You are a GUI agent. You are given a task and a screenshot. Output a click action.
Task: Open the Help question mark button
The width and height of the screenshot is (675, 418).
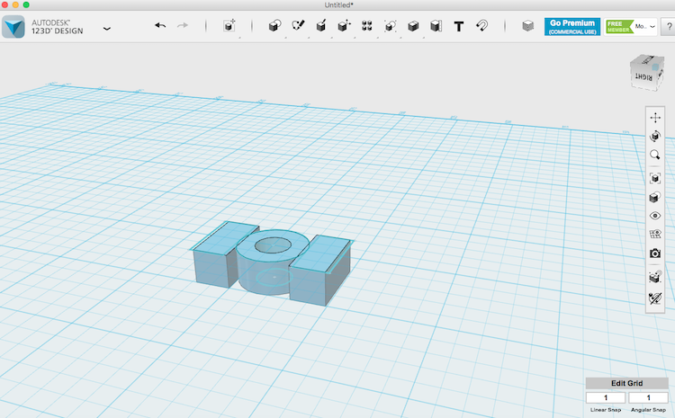point(669,27)
